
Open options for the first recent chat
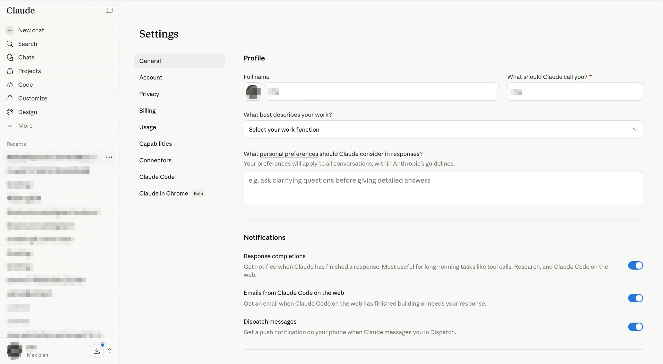click(x=109, y=157)
